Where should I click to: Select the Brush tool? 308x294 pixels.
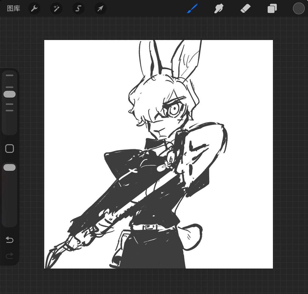click(192, 8)
